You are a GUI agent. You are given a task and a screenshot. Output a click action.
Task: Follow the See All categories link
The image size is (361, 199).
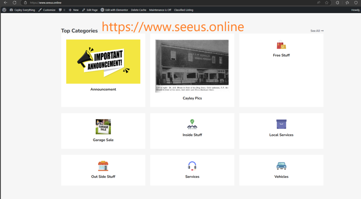pos(317,31)
